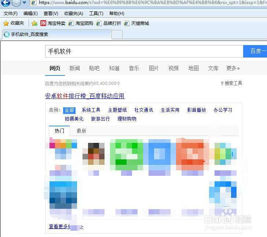Read the result count 65,400,000个 text
This screenshot has height=237, width=267.
107,84
